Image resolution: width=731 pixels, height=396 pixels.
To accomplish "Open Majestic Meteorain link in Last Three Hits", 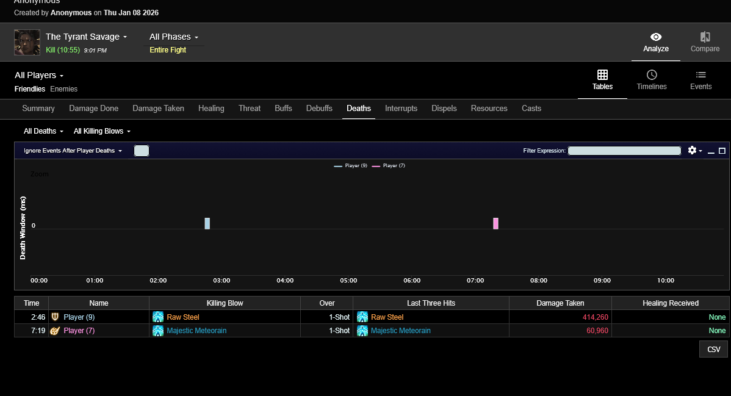I will 401,331.
